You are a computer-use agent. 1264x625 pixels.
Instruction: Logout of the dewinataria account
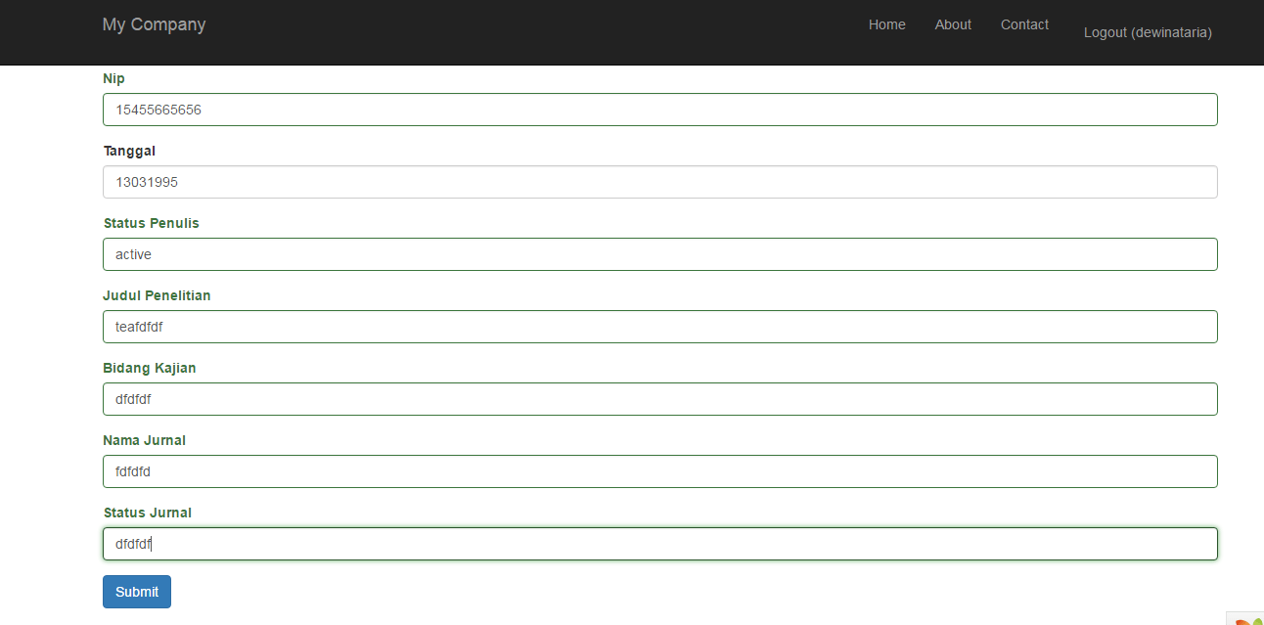click(x=1147, y=32)
